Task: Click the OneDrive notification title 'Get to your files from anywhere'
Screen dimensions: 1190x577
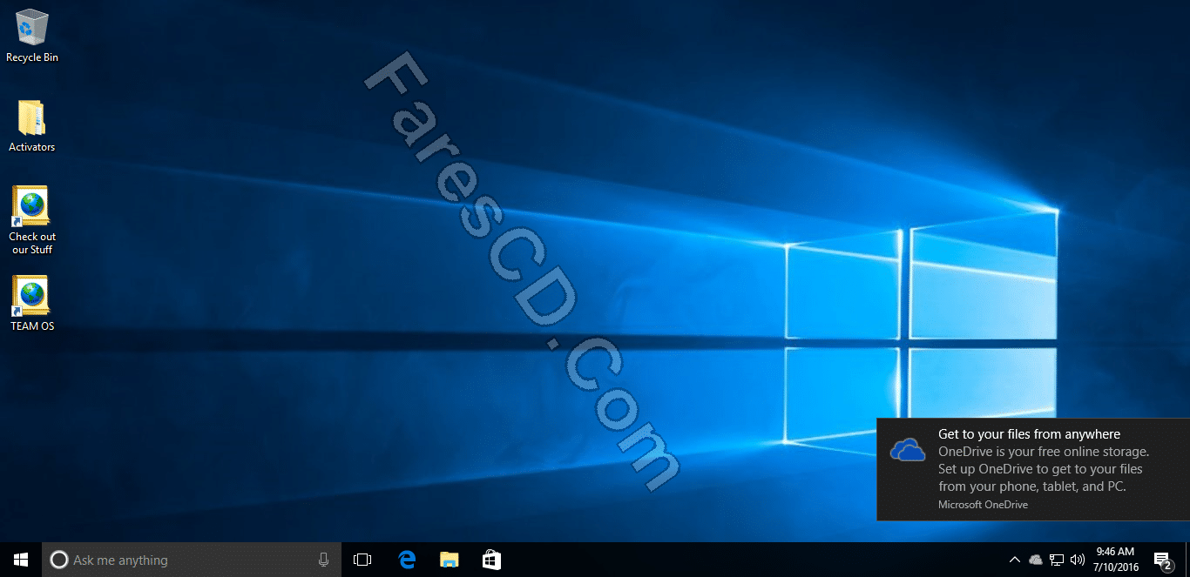Action: tap(1029, 434)
